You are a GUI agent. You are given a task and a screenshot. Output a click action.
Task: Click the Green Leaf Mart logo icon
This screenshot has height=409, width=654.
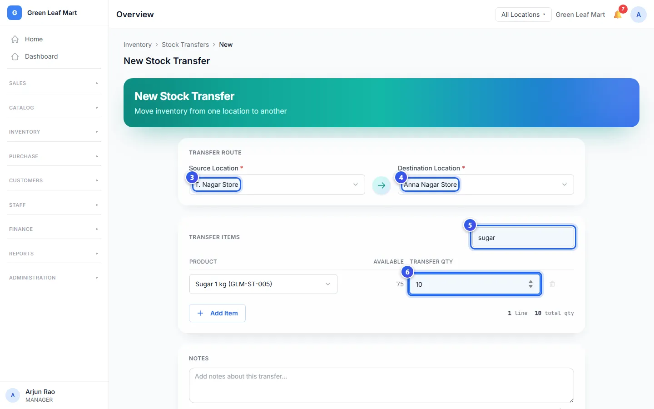pos(15,13)
